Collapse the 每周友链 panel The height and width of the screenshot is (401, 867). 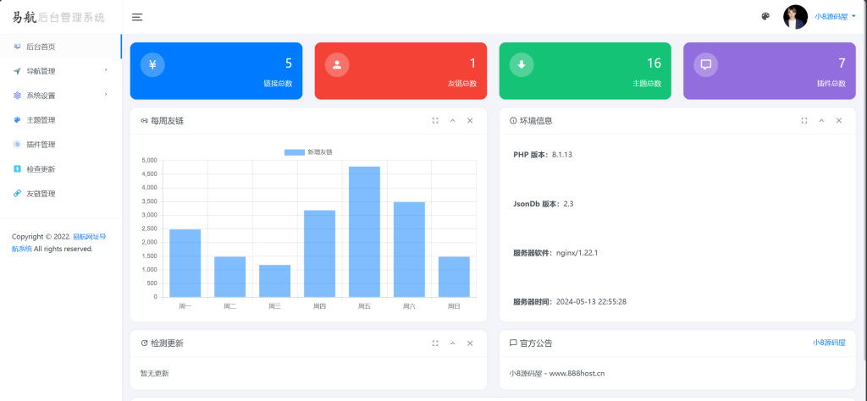[x=452, y=121]
